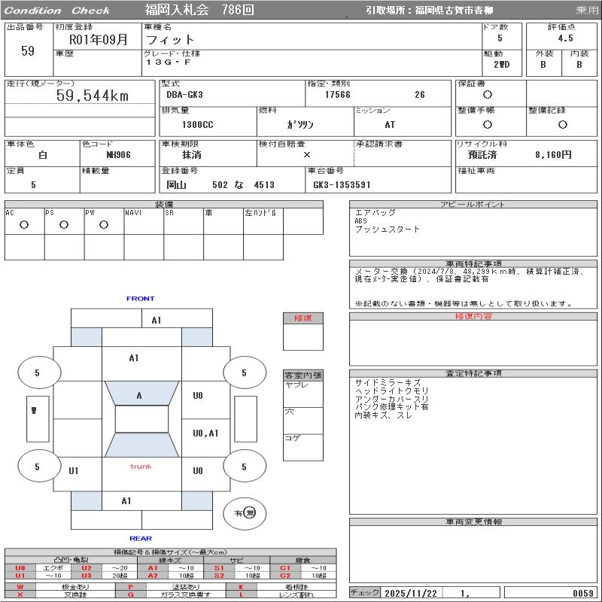Click the red W legend cell
This screenshot has width=602, height=602.
20,586
